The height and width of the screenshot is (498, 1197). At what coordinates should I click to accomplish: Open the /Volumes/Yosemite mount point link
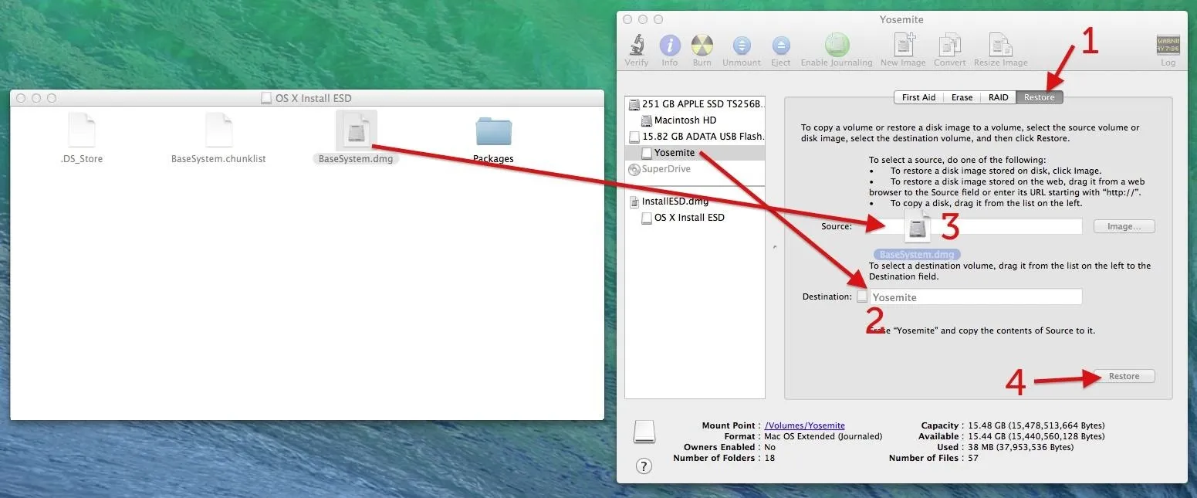(x=804, y=425)
